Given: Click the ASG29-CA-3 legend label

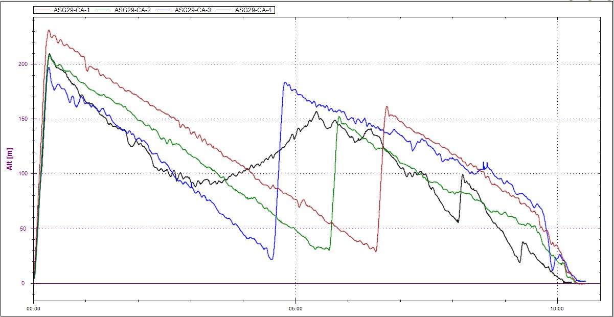Looking at the screenshot, I should [192, 10].
